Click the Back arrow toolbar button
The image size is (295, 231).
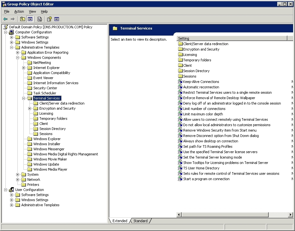[x=5, y=19]
